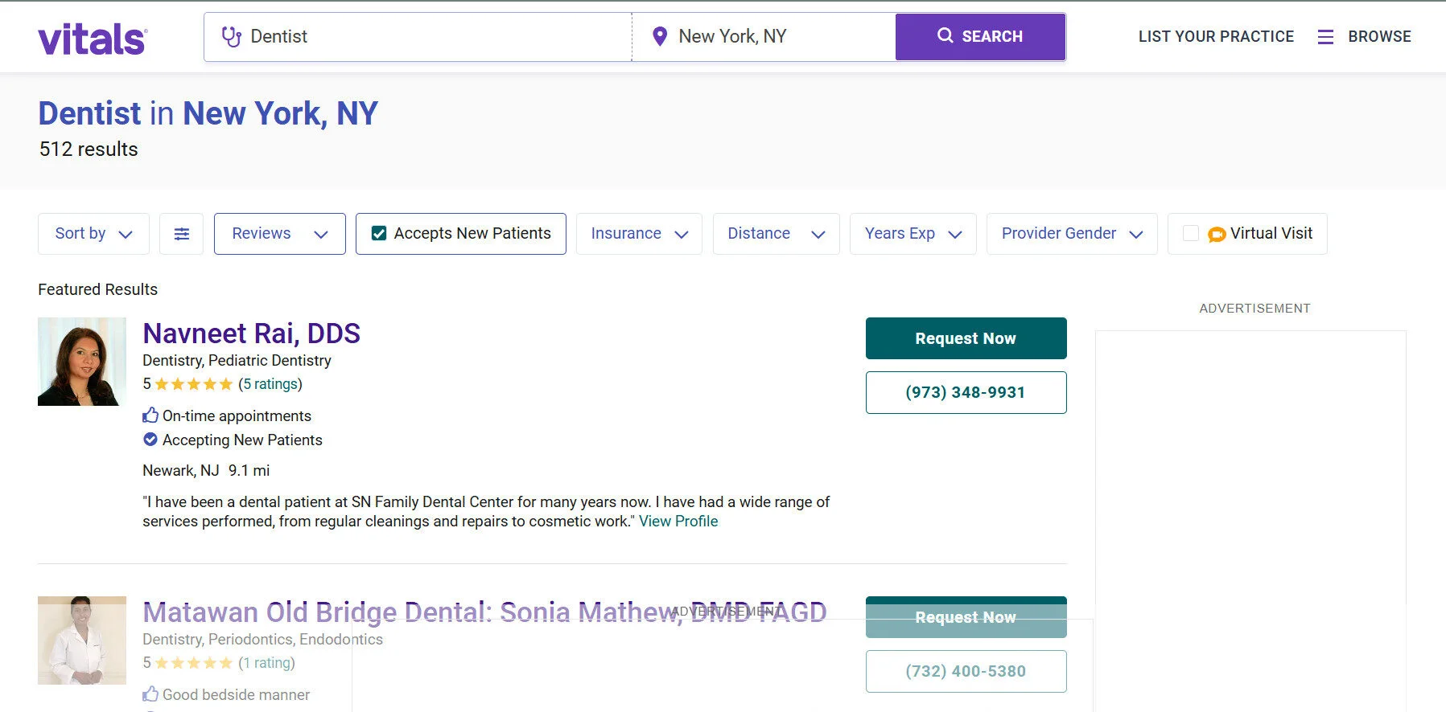Click the Vitals logo
Viewport: 1446px width, 712px height.
point(93,38)
